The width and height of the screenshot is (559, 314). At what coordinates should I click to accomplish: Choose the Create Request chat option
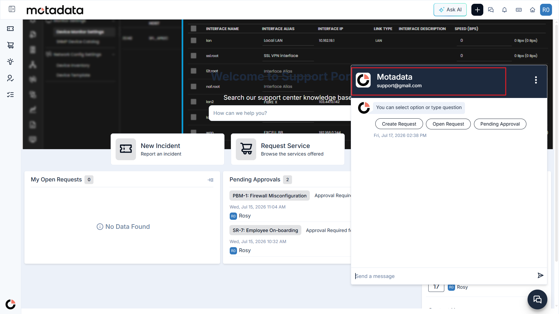399,124
